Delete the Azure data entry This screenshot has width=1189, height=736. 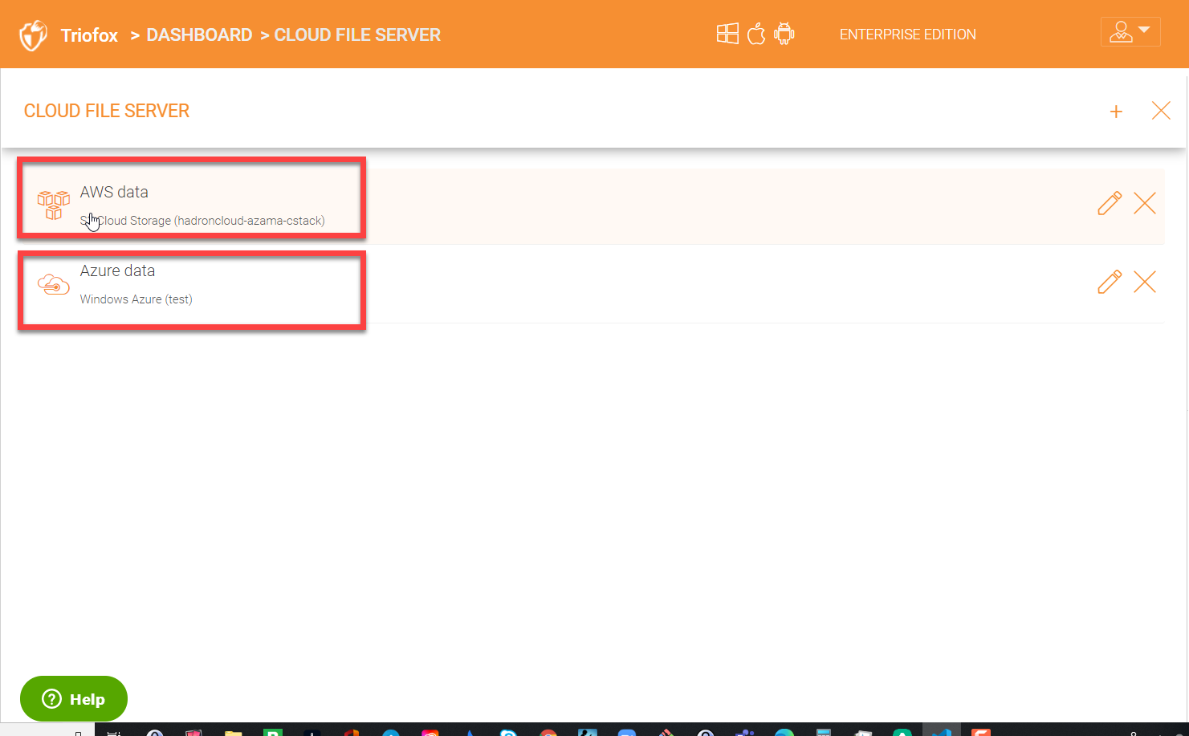click(x=1145, y=282)
